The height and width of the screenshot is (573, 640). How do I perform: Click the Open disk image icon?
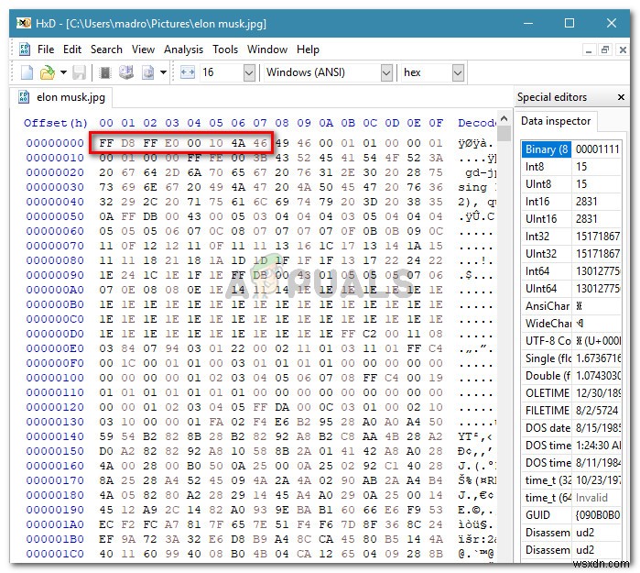[147, 72]
